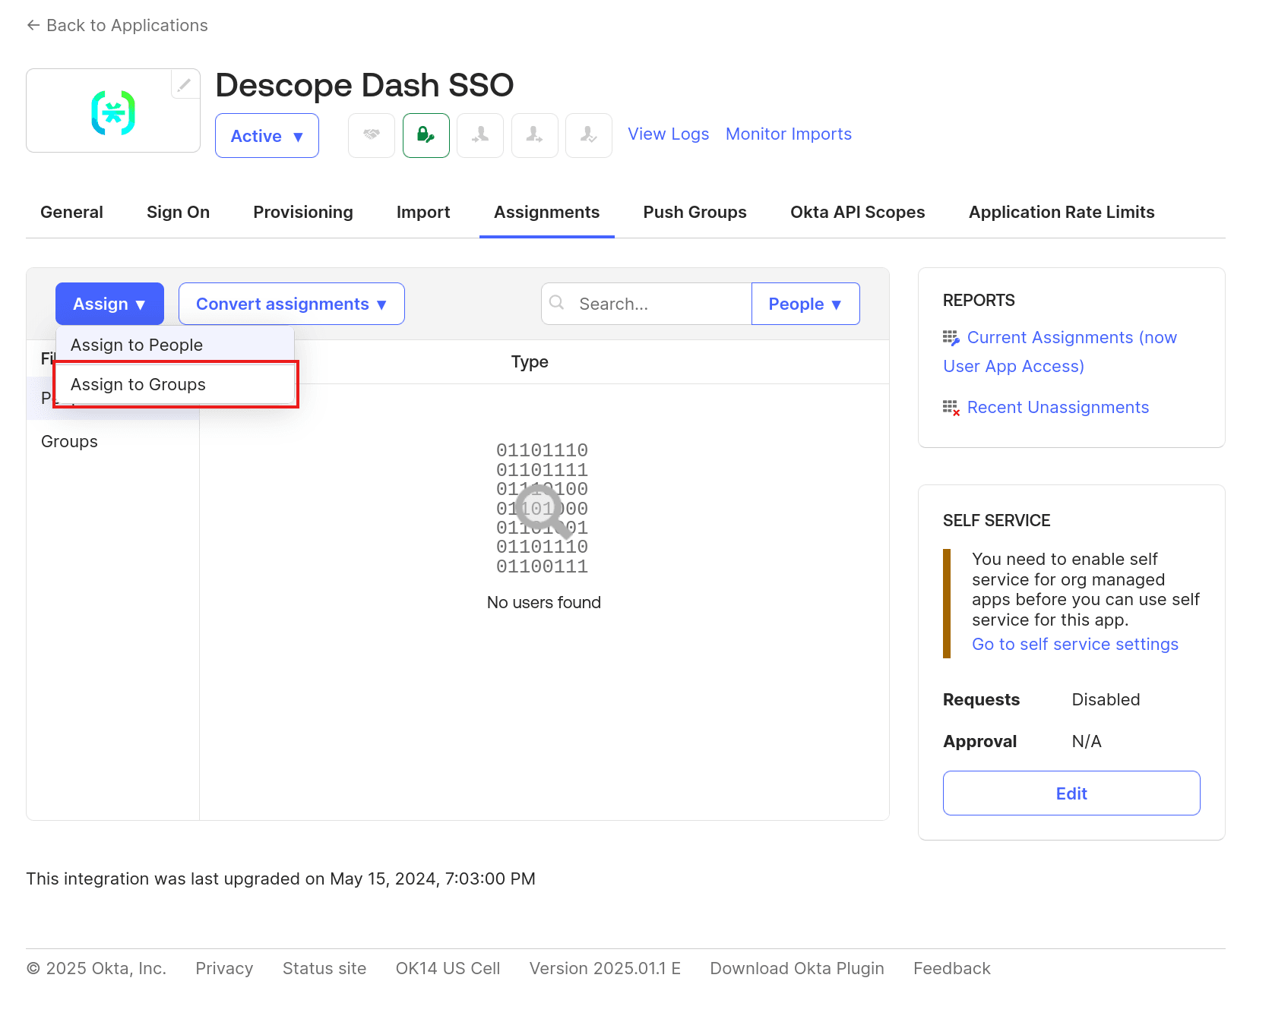1272x1022 pixels.
Task: Open the Provisioning tab
Action: coord(302,212)
